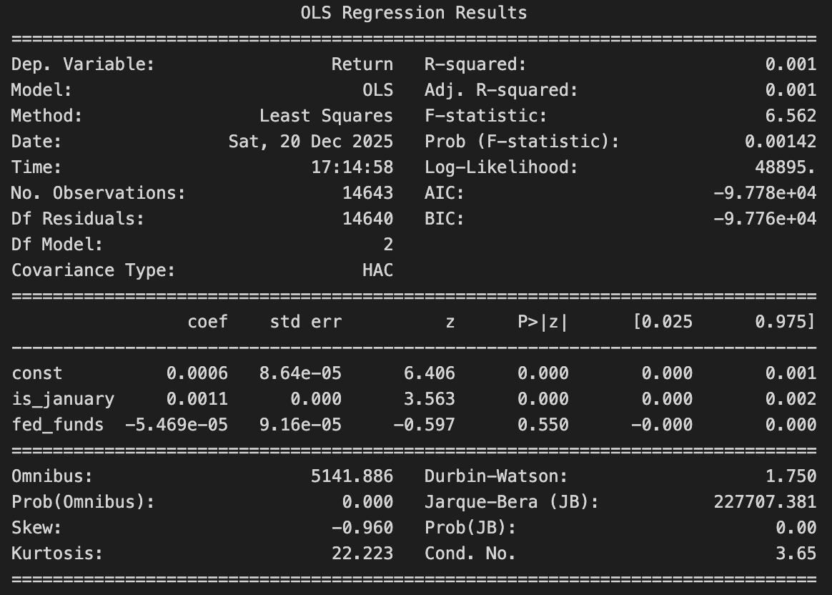This screenshot has width=832, height=595.
Task: Click the OLS Regression Results title
Action: click(x=414, y=13)
